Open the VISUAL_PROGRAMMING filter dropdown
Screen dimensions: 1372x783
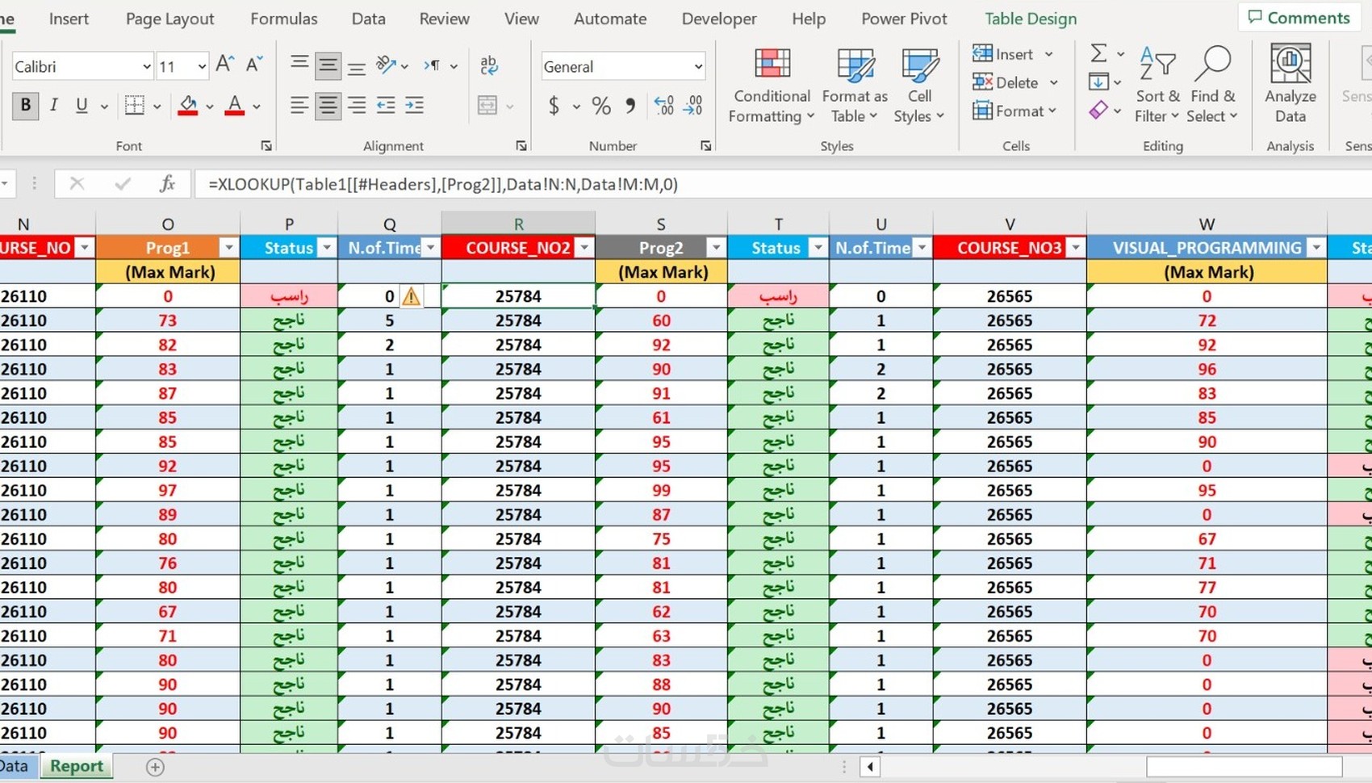point(1316,248)
